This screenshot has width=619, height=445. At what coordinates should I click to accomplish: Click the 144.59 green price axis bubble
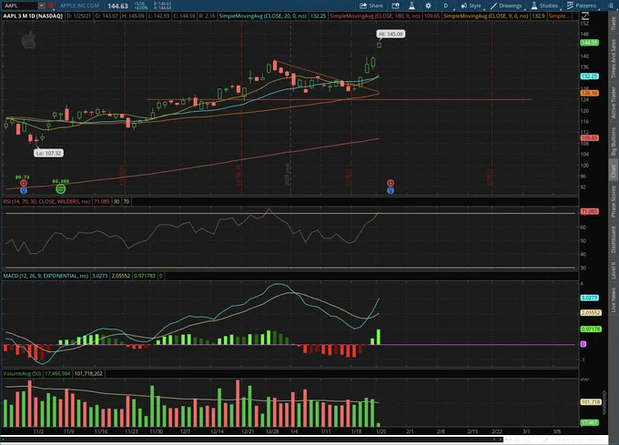coord(589,43)
